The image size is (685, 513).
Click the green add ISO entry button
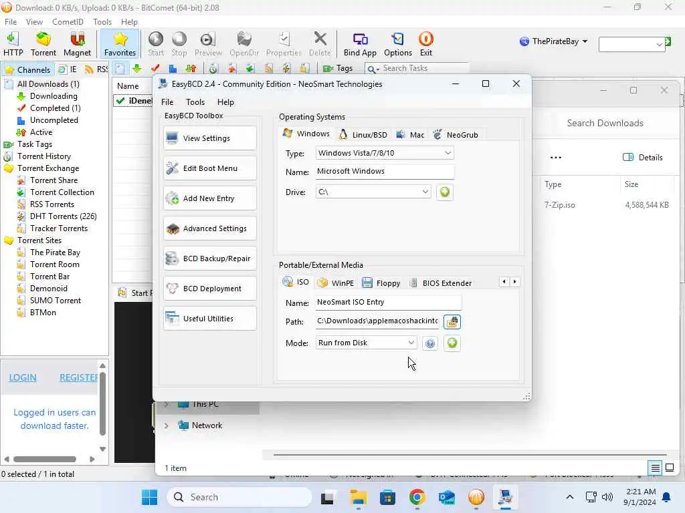(452, 343)
